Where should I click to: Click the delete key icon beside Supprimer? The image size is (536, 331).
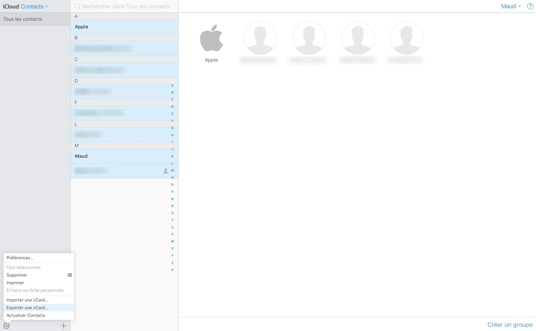pos(69,275)
